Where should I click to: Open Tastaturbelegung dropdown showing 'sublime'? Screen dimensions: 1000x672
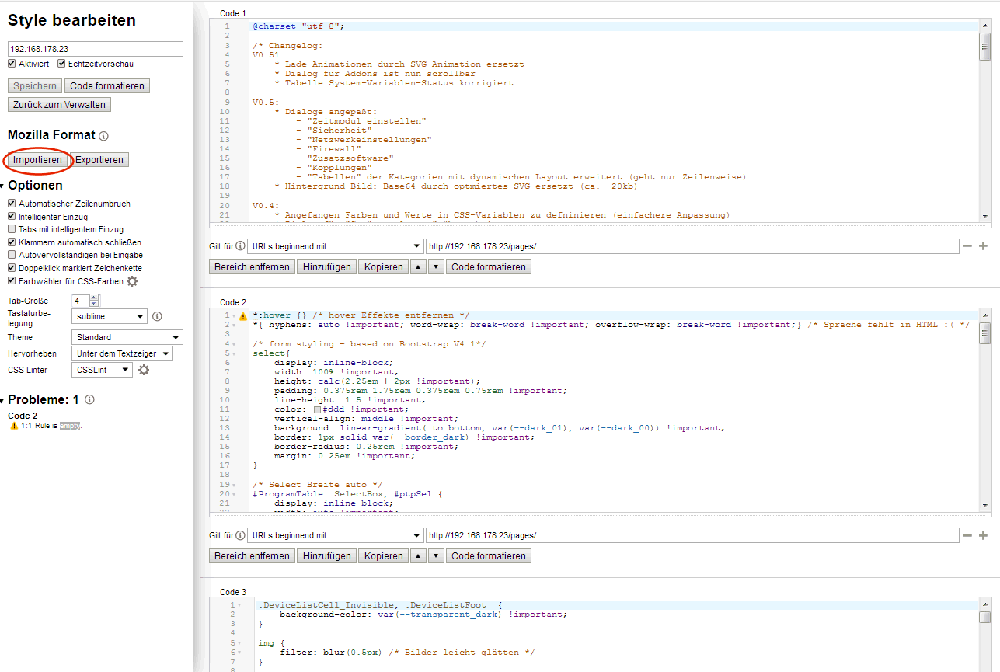point(109,316)
